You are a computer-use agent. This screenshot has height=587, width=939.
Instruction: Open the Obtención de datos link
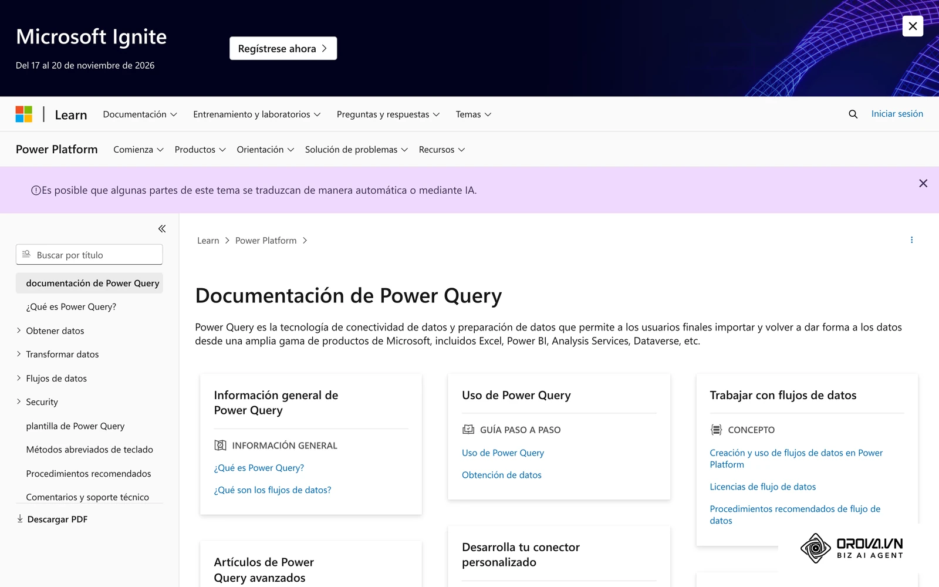click(x=502, y=475)
